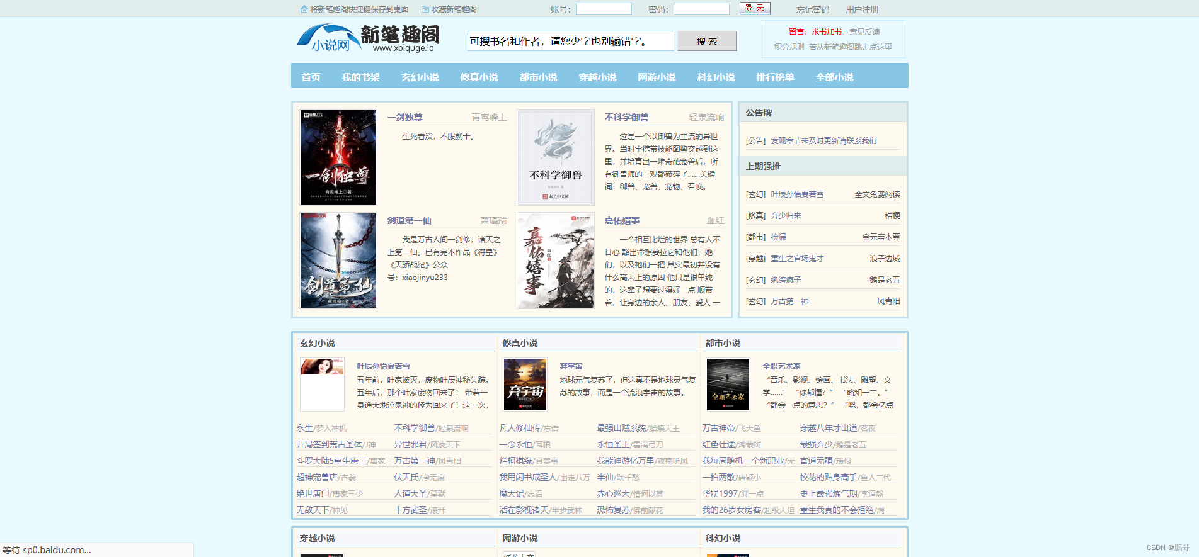Click the 搜索 search button
The height and width of the screenshot is (557, 1199).
click(x=707, y=42)
